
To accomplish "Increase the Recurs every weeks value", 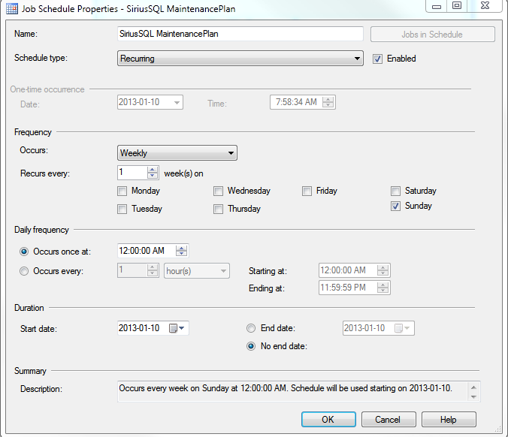I will (x=153, y=169).
